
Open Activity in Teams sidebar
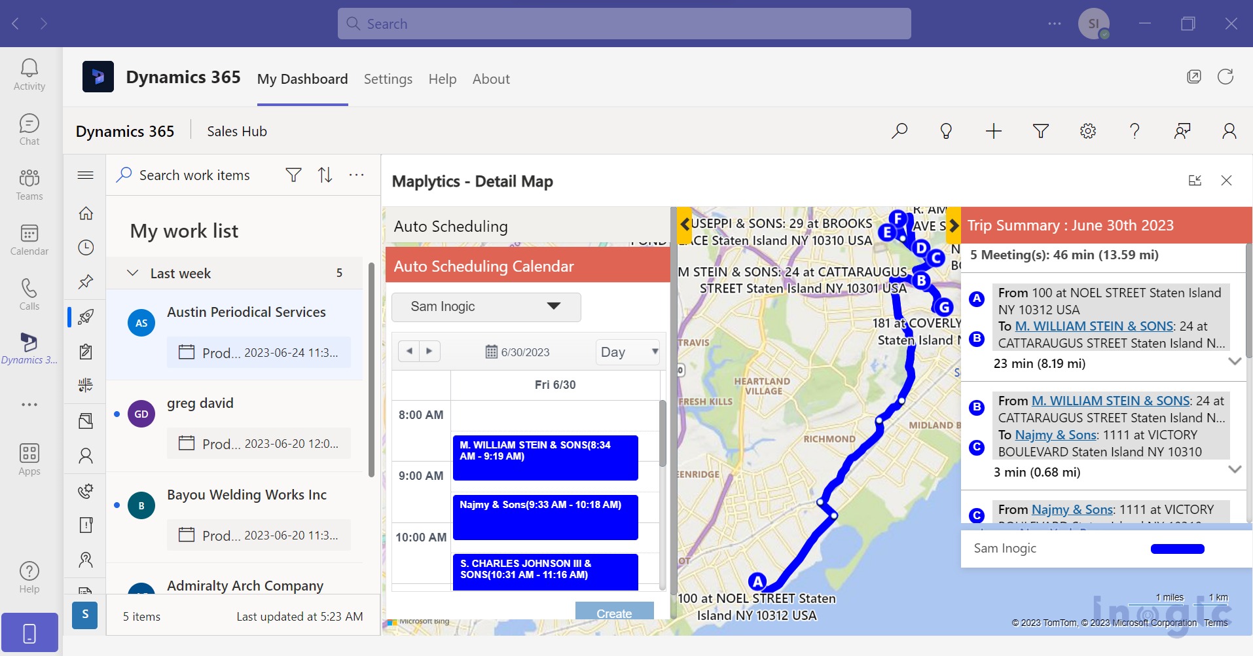[29, 75]
